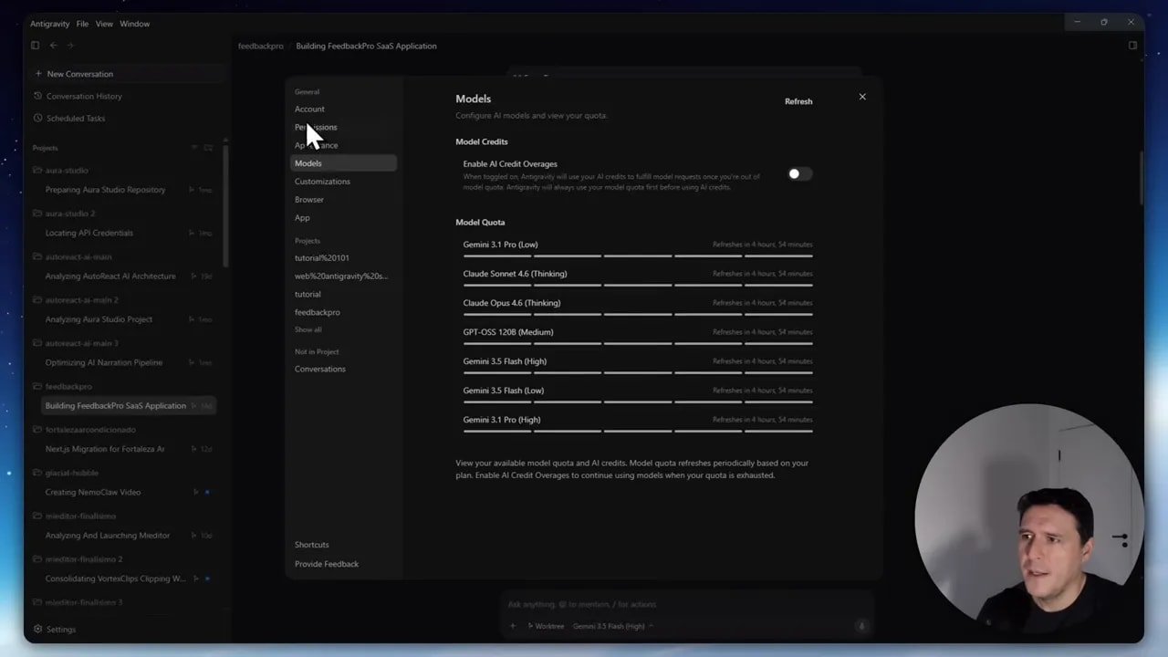Open the App settings section
The height and width of the screenshot is (657, 1168).
pyautogui.click(x=302, y=218)
